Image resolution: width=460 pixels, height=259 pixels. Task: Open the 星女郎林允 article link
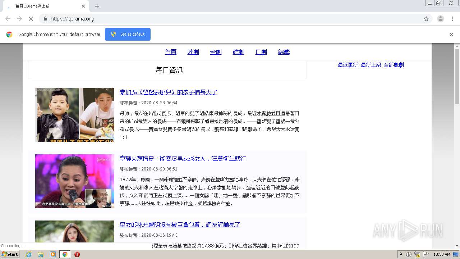coord(180,224)
